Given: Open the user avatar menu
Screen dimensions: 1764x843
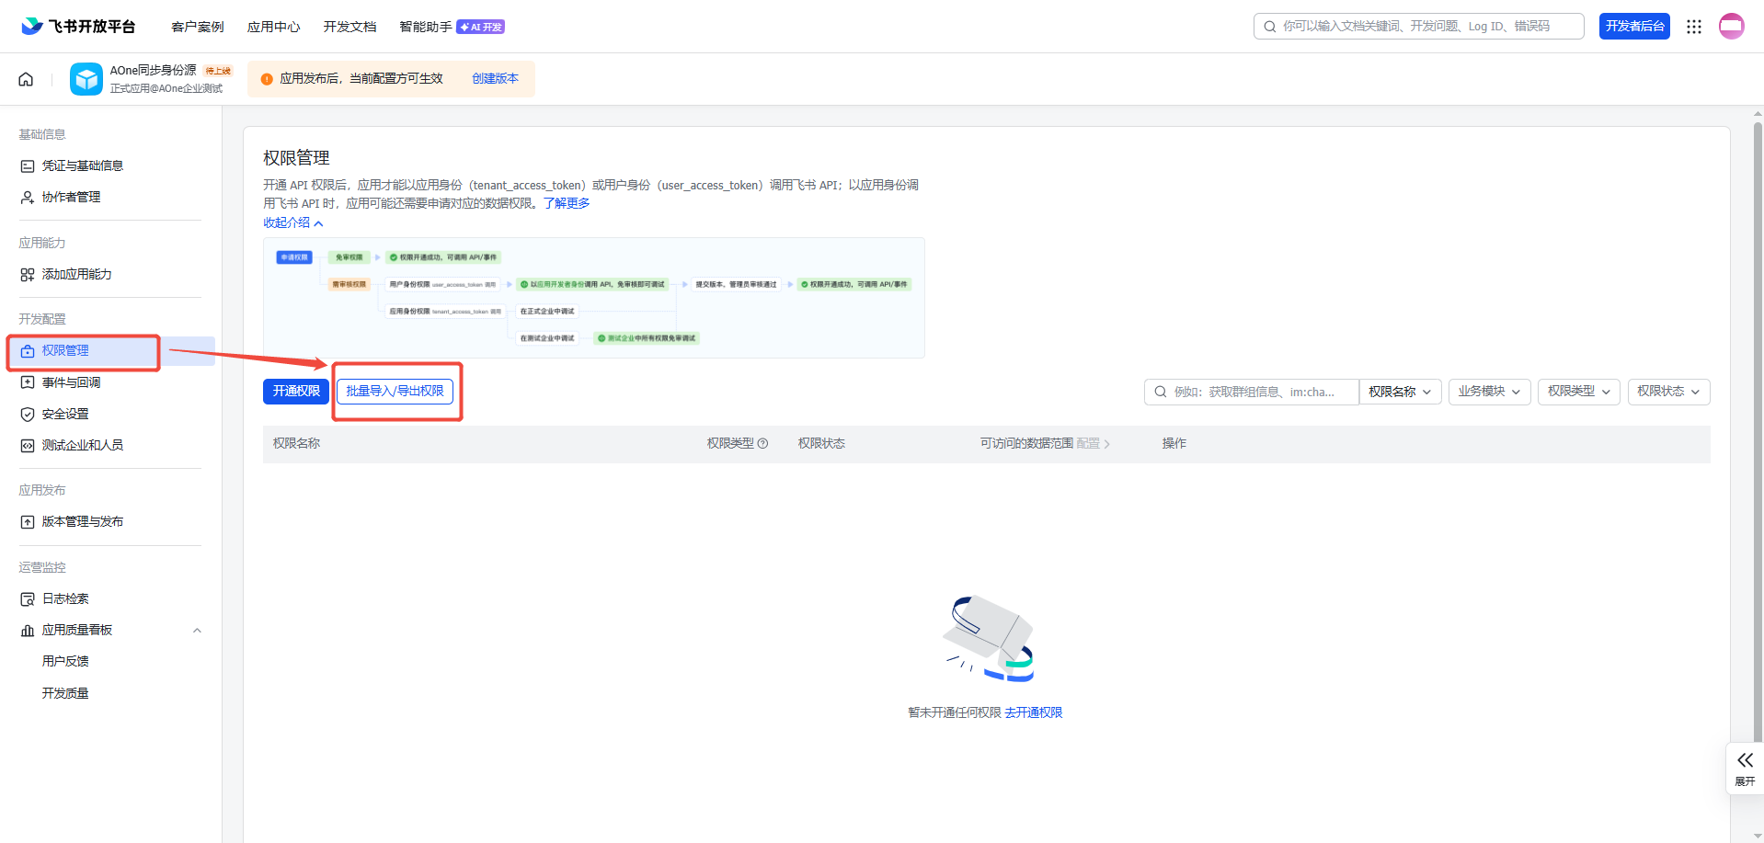Looking at the screenshot, I should (x=1732, y=26).
